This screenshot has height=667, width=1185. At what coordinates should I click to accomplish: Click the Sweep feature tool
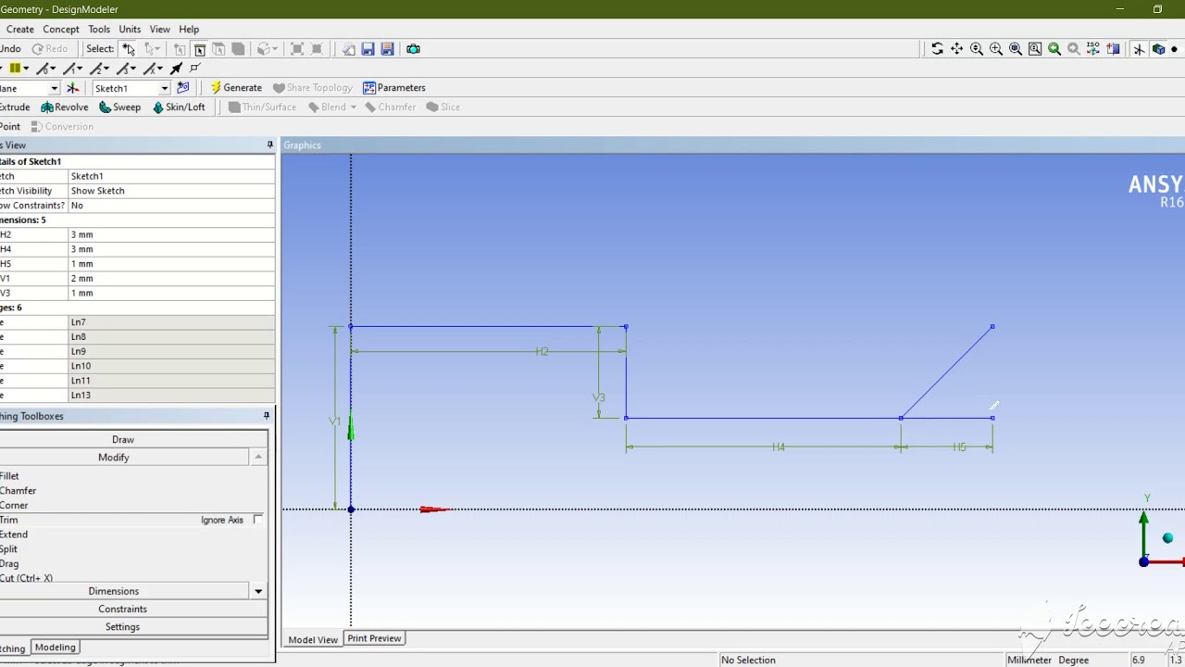point(119,107)
